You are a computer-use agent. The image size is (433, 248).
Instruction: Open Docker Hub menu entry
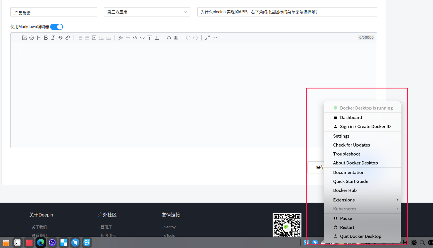[x=362, y=190]
